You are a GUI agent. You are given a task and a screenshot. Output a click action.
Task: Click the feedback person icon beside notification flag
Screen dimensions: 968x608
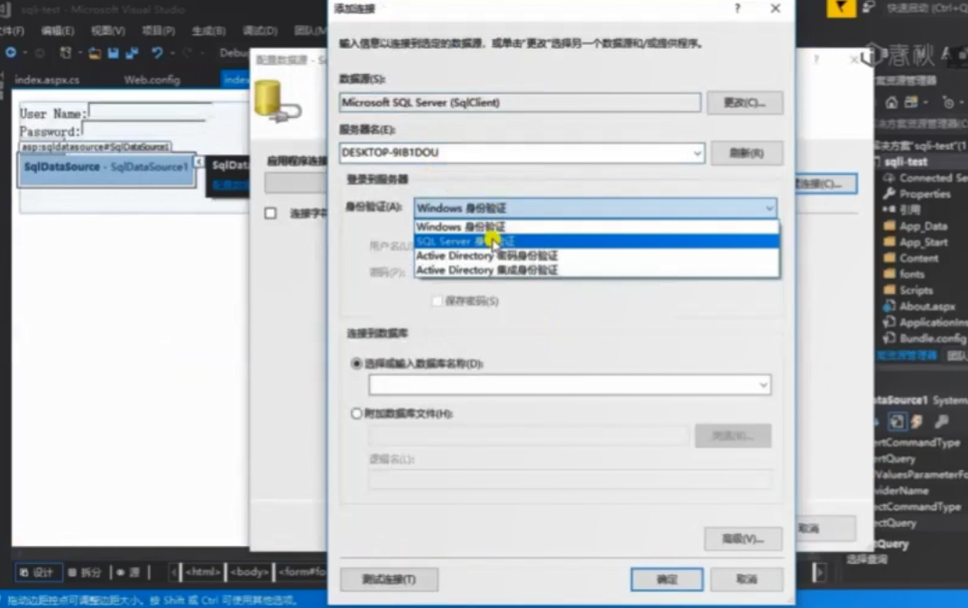(x=869, y=8)
